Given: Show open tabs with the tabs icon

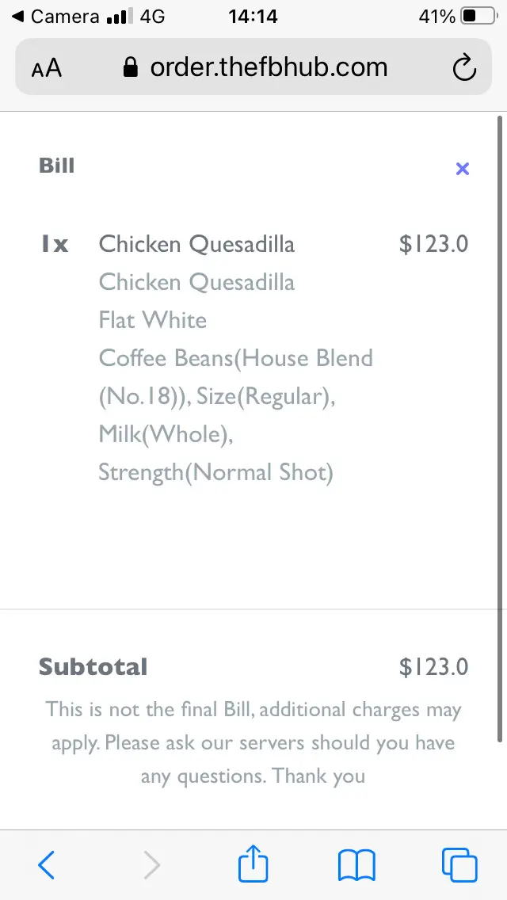Looking at the screenshot, I should point(459,864).
